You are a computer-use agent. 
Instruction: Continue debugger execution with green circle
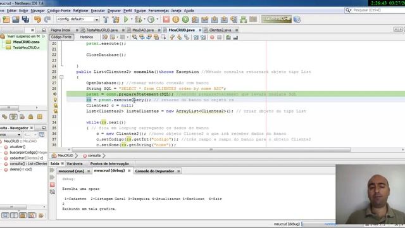click(185, 20)
